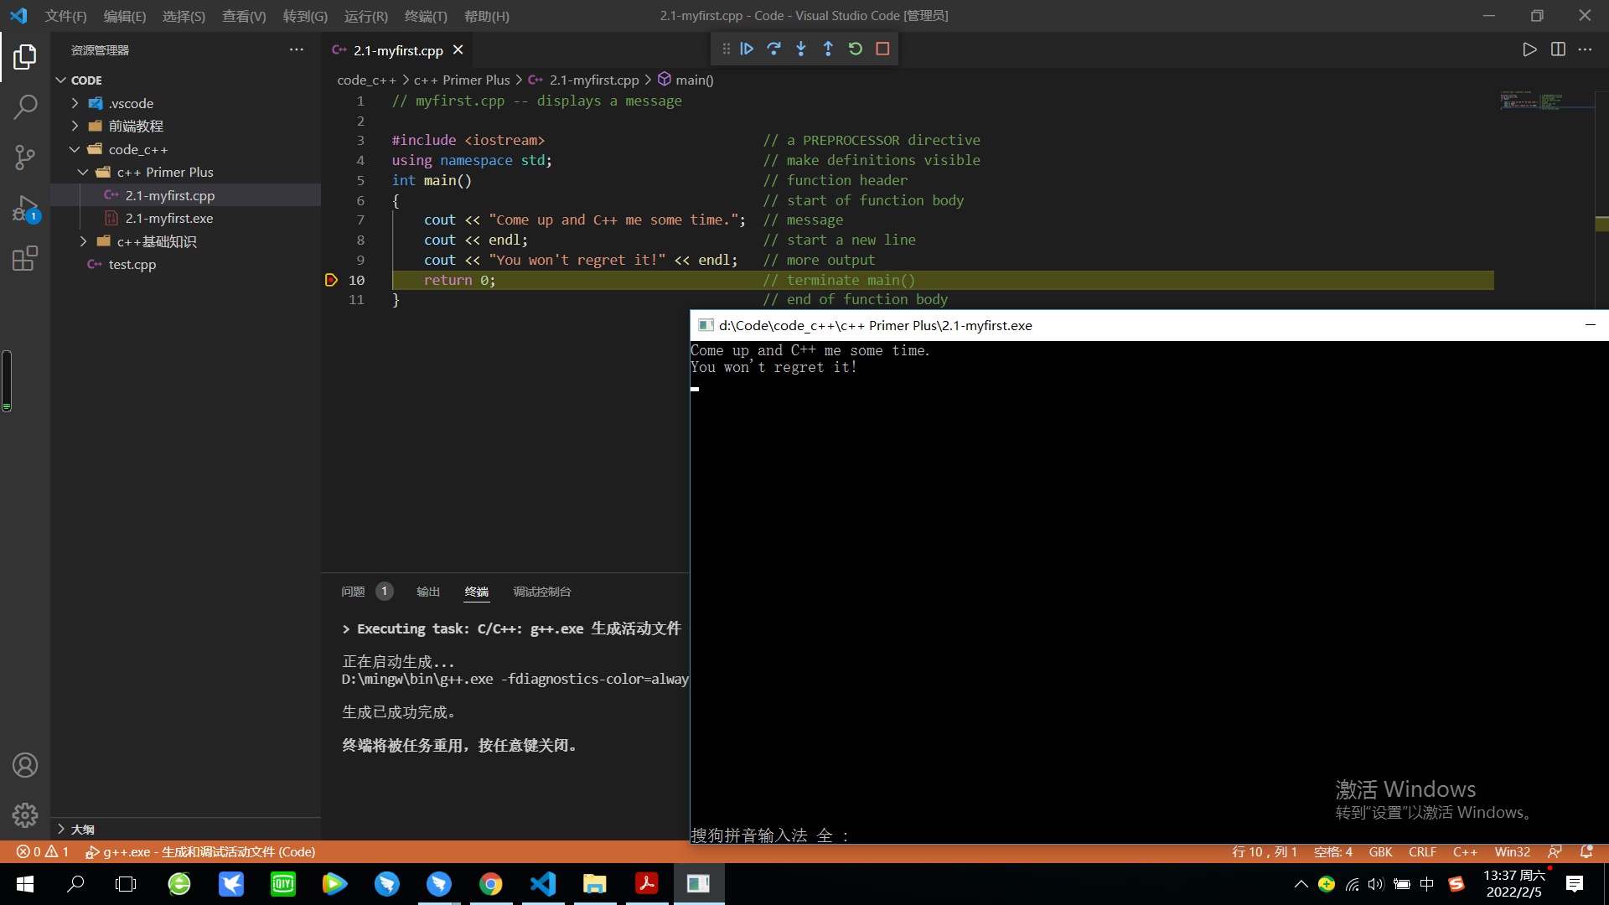
Task: Switch to the 调试控制台 panel tab
Action: (542, 592)
